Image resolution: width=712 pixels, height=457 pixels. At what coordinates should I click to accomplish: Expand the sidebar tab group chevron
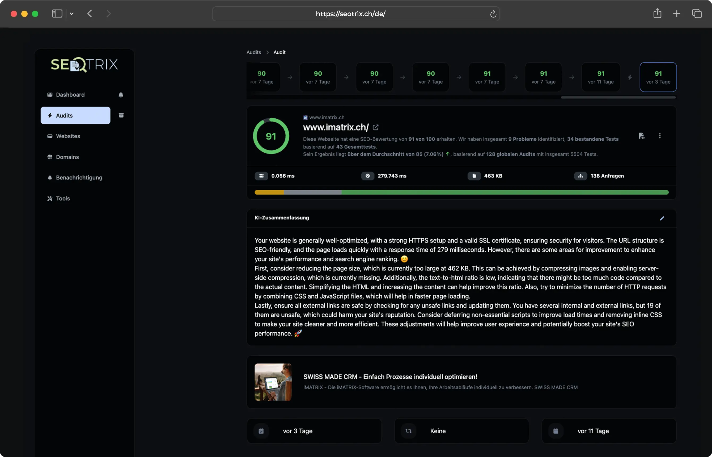point(71,14)
